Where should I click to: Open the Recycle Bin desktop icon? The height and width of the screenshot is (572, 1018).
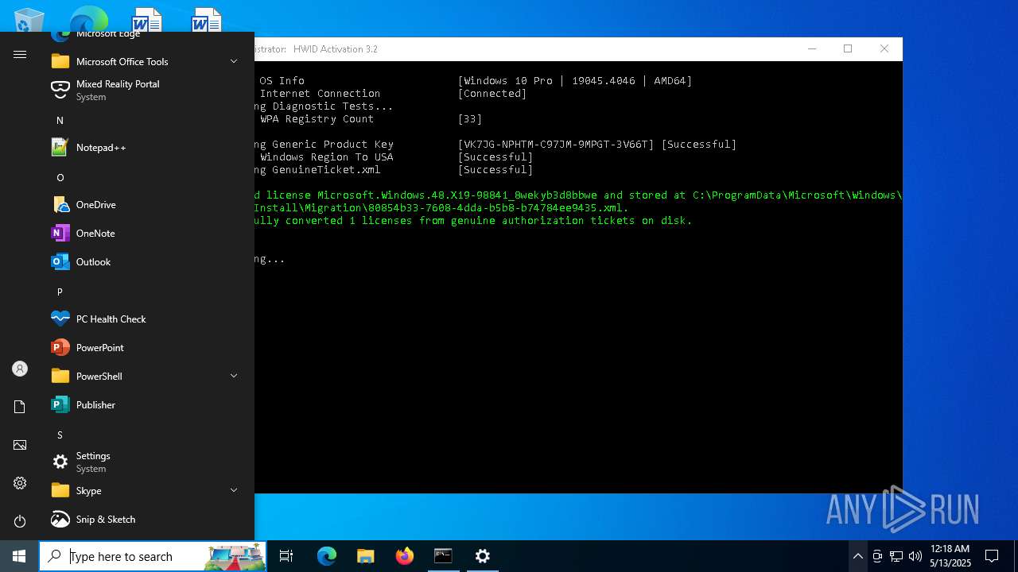(x=29, y=20)
